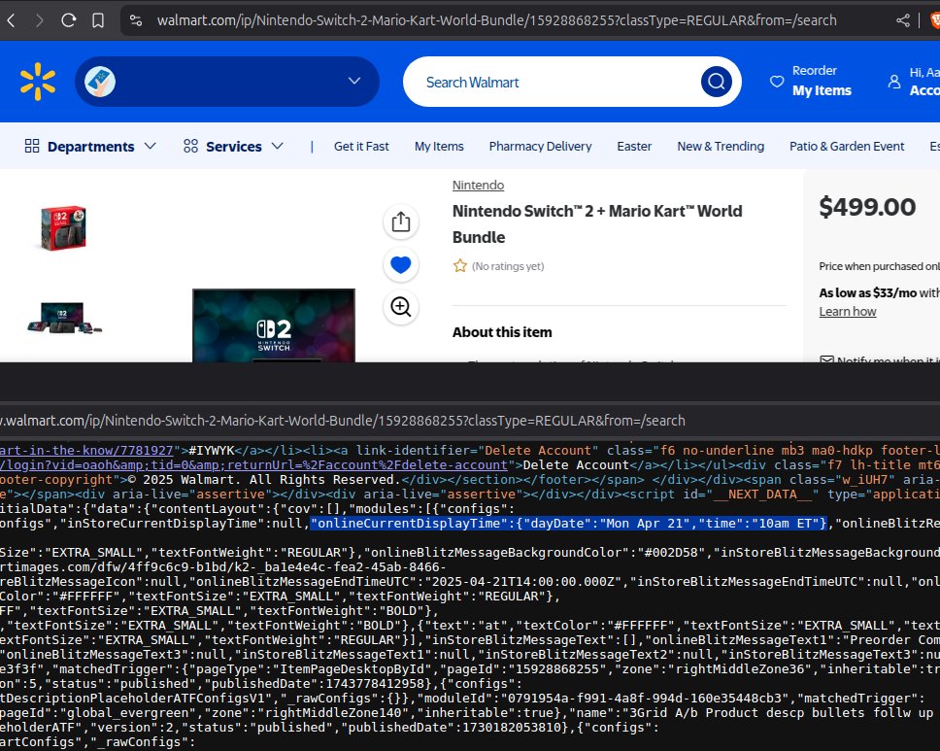Open the art-in-the-know/7781927 source link
This screenshot has height=751, width=940.
(x=86, y=451)
